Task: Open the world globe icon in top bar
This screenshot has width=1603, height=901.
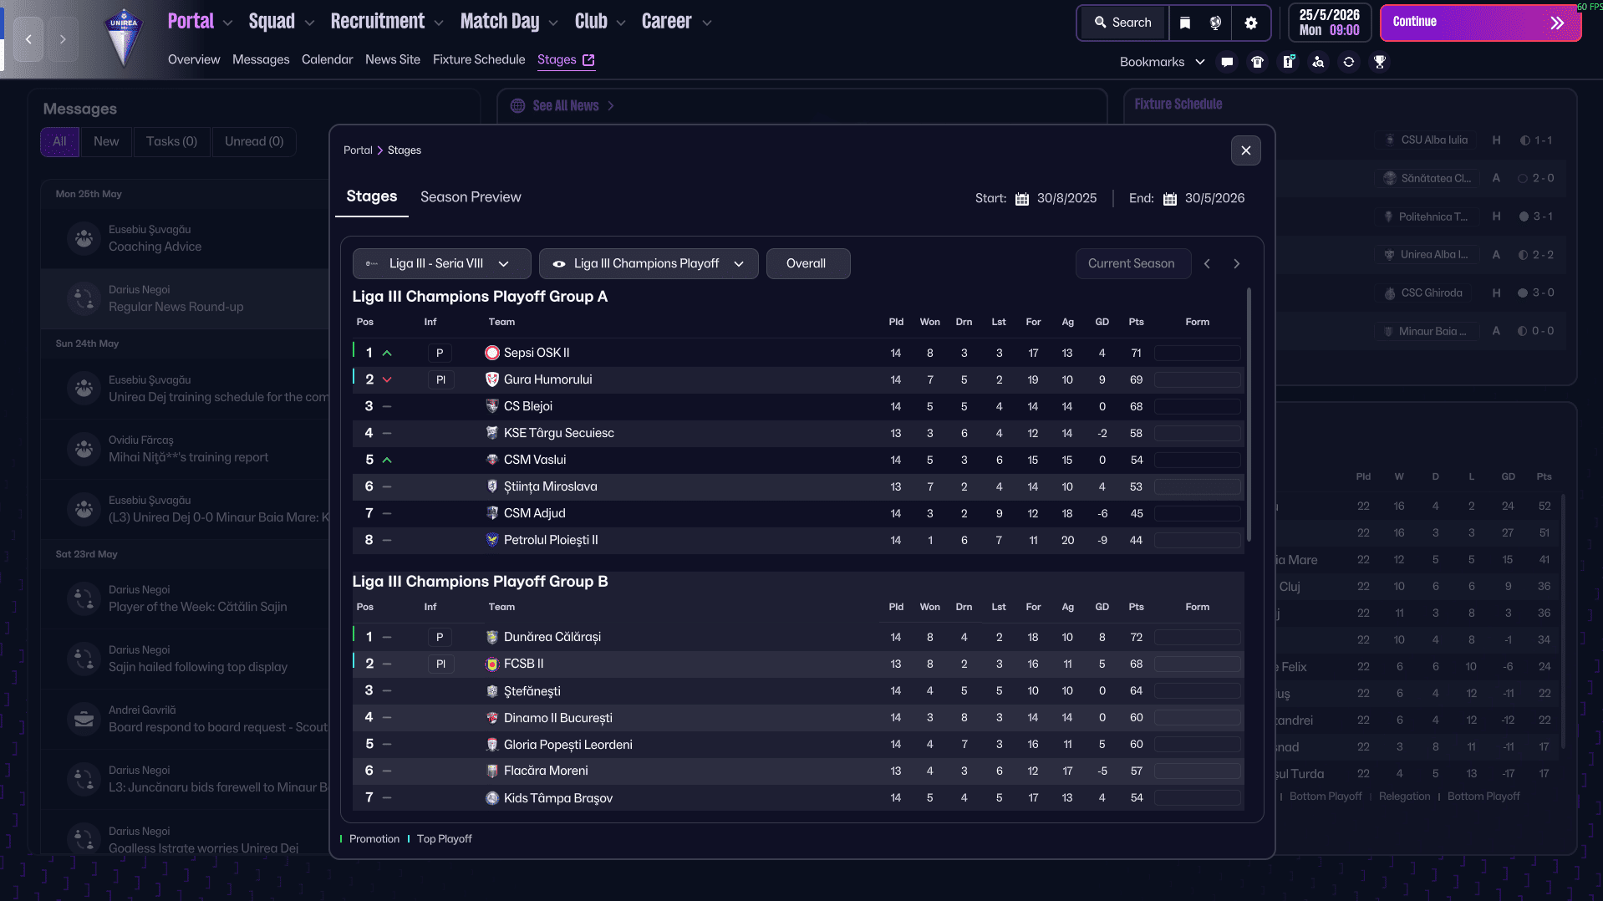Action: pos(1216,23)
